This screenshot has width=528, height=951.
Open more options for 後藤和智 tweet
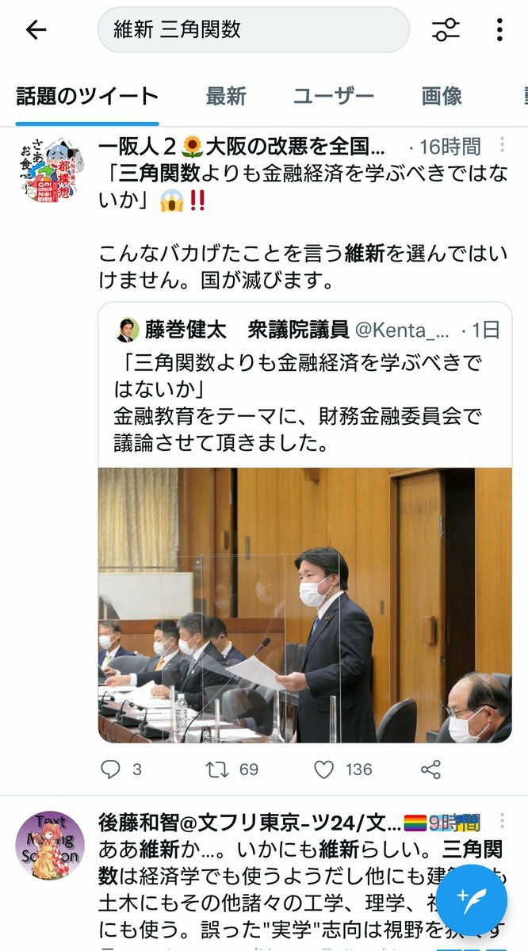502,822
